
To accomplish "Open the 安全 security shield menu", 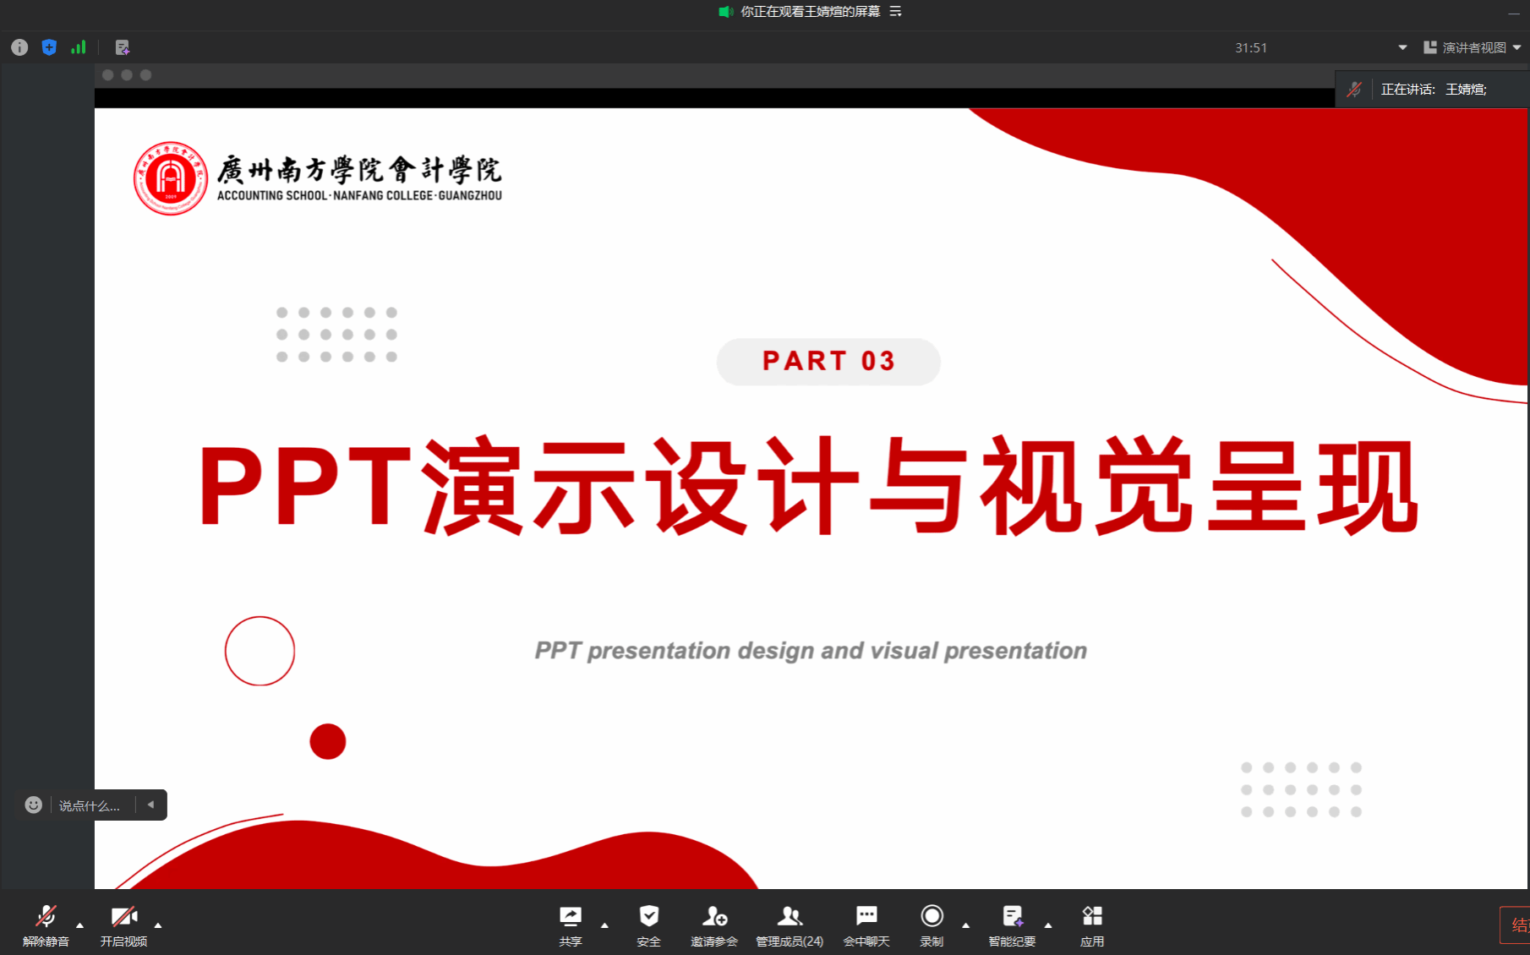I will pyautogui.click(x=648, y=925).
